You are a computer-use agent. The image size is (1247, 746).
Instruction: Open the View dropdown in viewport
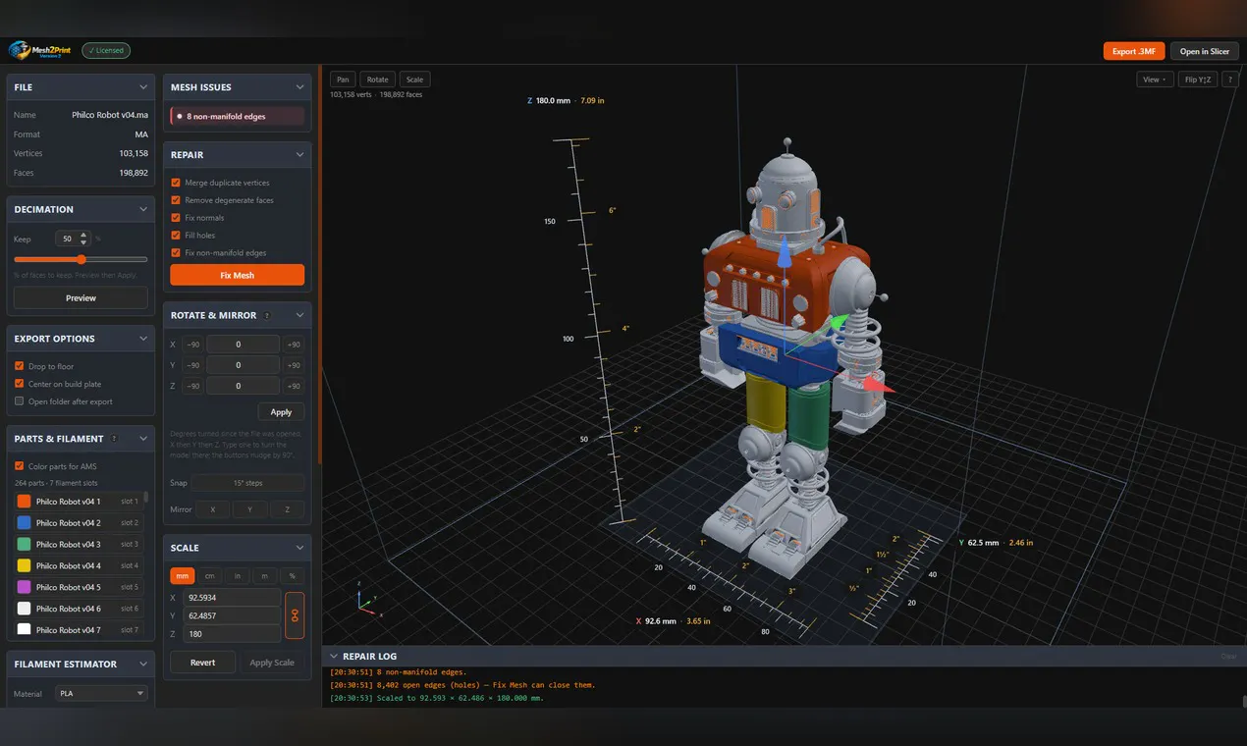click(1154, 80)
